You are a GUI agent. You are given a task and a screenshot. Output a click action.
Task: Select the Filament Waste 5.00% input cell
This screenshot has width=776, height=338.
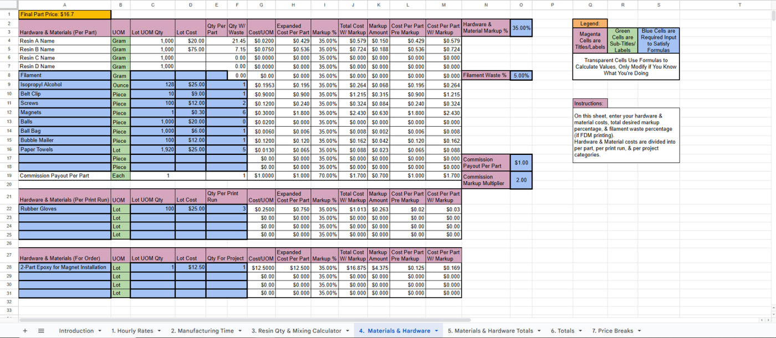pyautogui.click(x=521, y=76)
